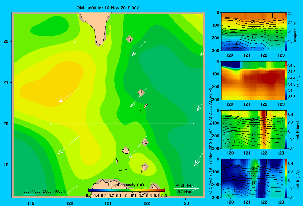Click the "22" contour label in vel. N panel
This screenshot has width=303, height=206.
tap(253, 126)
